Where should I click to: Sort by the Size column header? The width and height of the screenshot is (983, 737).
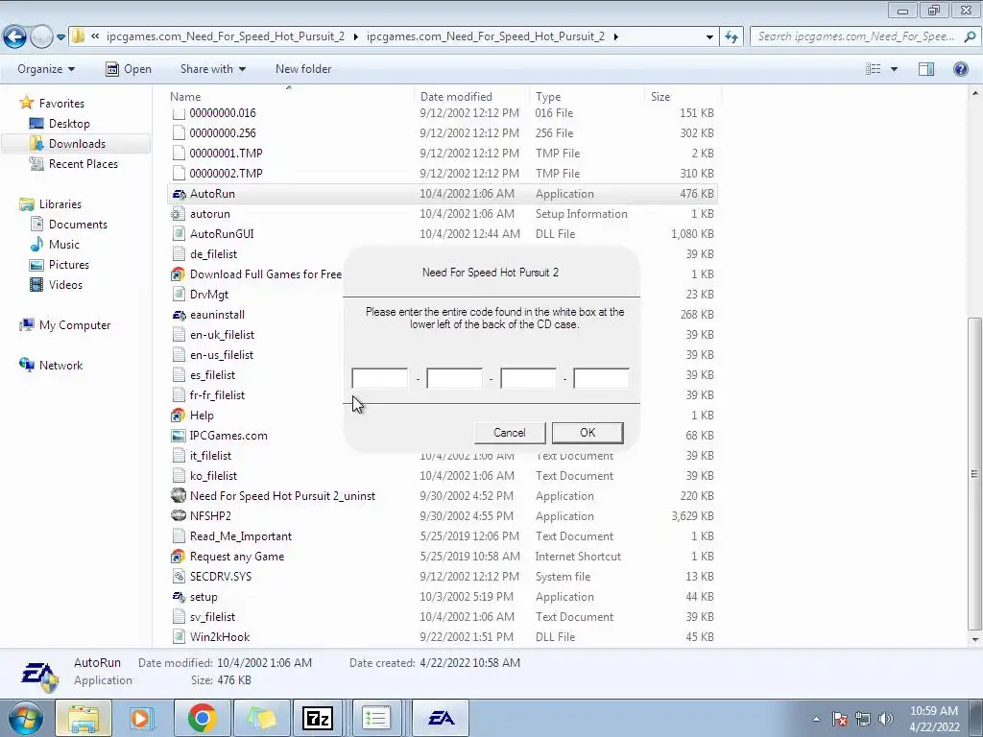tap(660, 97)
